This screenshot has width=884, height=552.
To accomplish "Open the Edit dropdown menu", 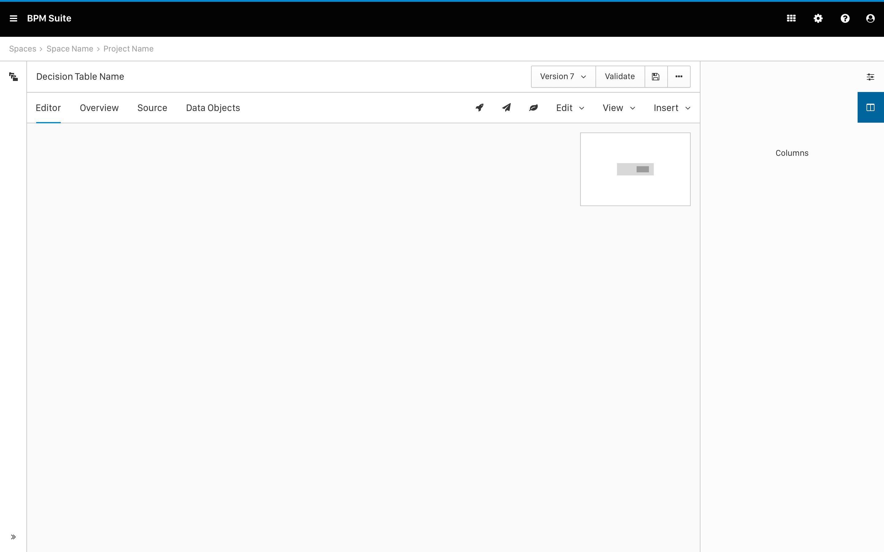I will [x=570, y=108].
